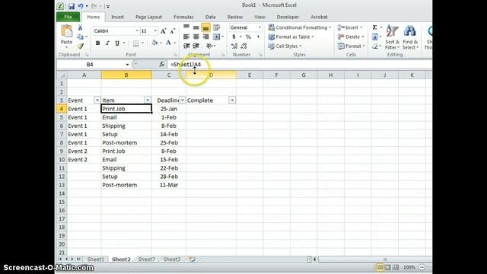
Task: Click the Borders icon
Action: [135, 43]
